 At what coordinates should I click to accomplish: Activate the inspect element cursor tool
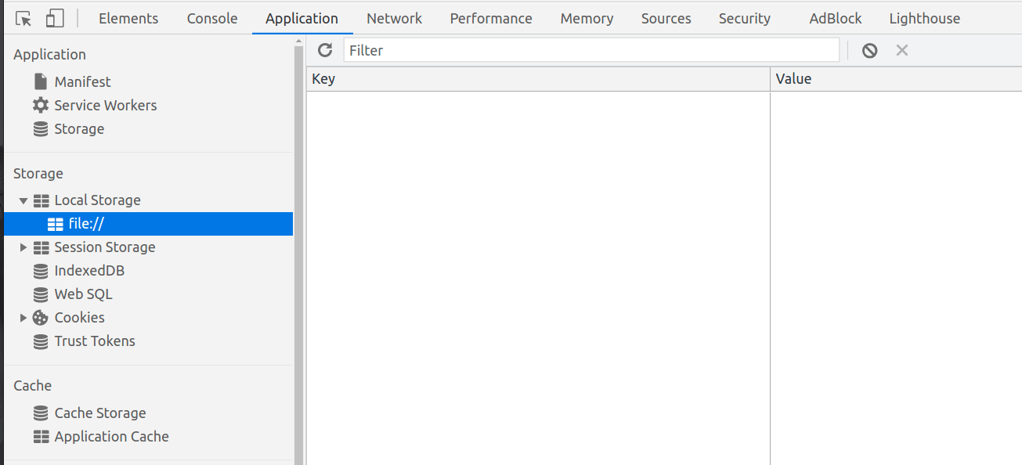click(x=23, y=17)
